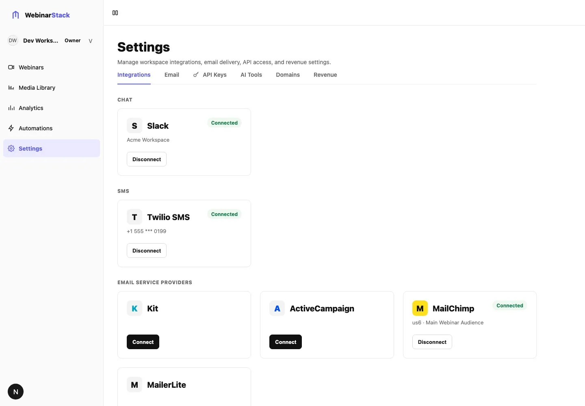Click the Settings gear icon
This screenshot has height=406, width=585.
click(x=11, y=149)
